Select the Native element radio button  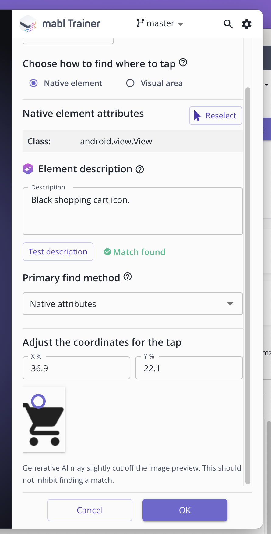pyautogui.click(x=33, y=83)
